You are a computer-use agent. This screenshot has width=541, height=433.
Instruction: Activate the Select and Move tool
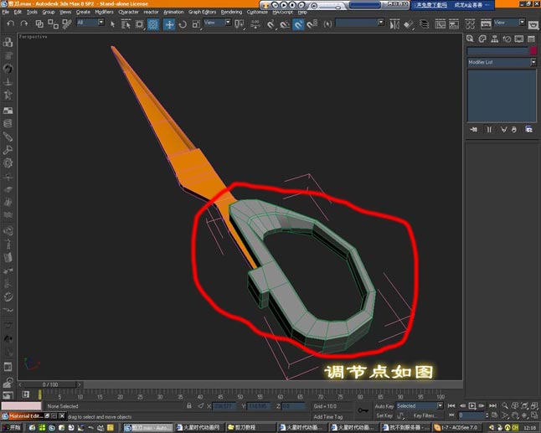click(x=169, y=24)
